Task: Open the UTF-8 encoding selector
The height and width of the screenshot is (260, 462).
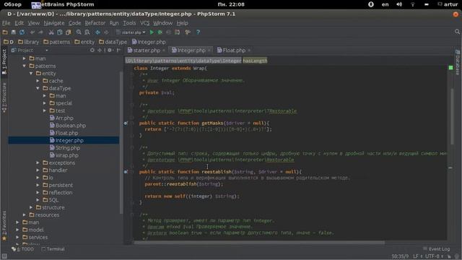Action: click(435, 256)
